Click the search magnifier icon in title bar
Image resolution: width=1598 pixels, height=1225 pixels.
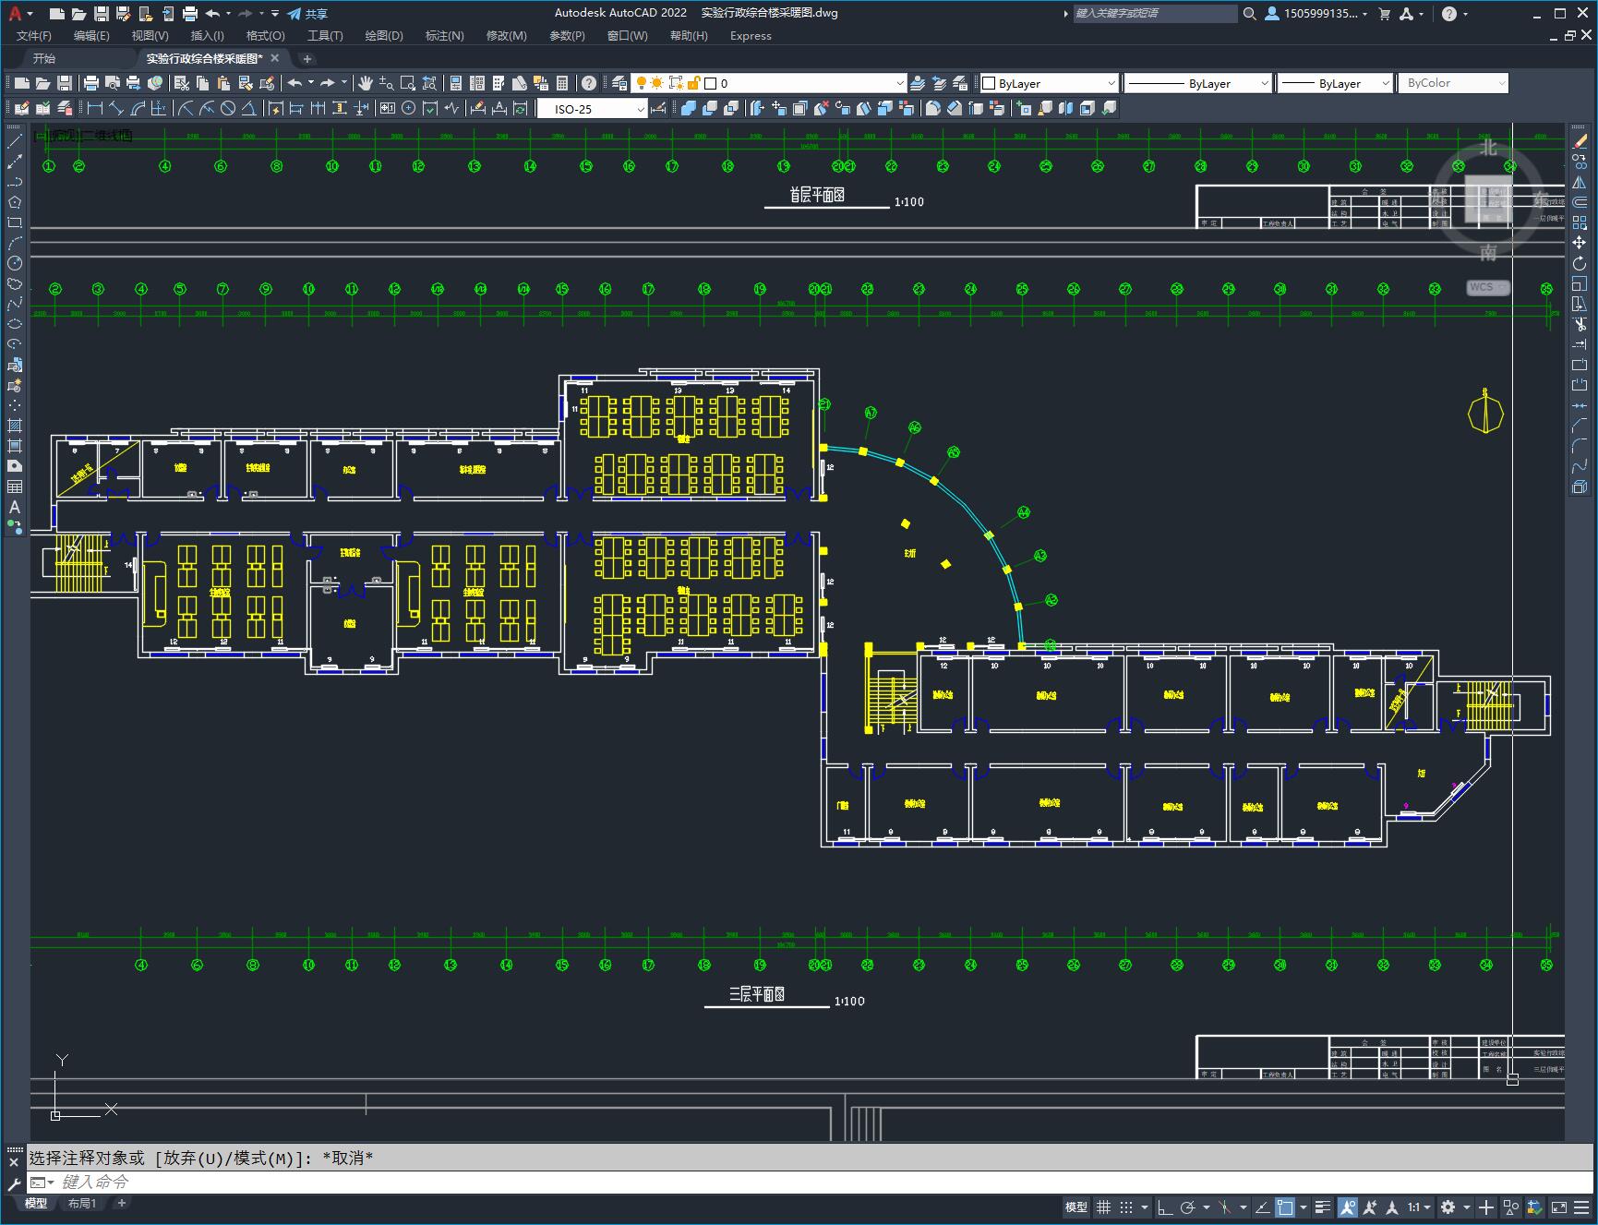[1249, 13]
